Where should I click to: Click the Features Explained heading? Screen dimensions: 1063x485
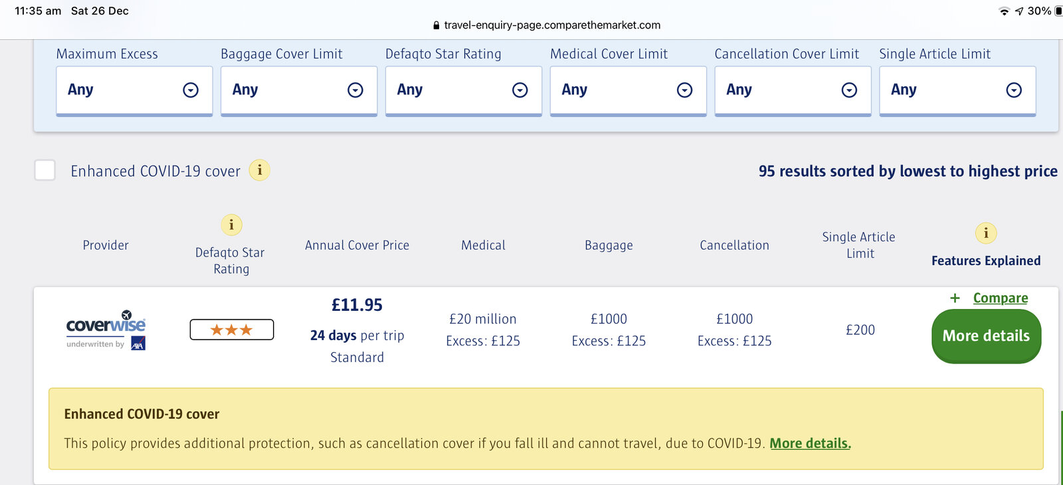click(x=986, y=261)
